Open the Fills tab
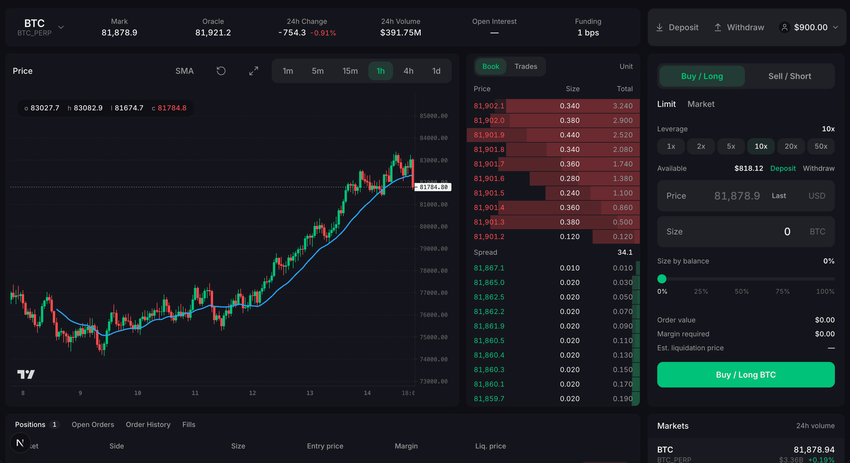The height and width of the screenshot is (463, 850). 189,424
